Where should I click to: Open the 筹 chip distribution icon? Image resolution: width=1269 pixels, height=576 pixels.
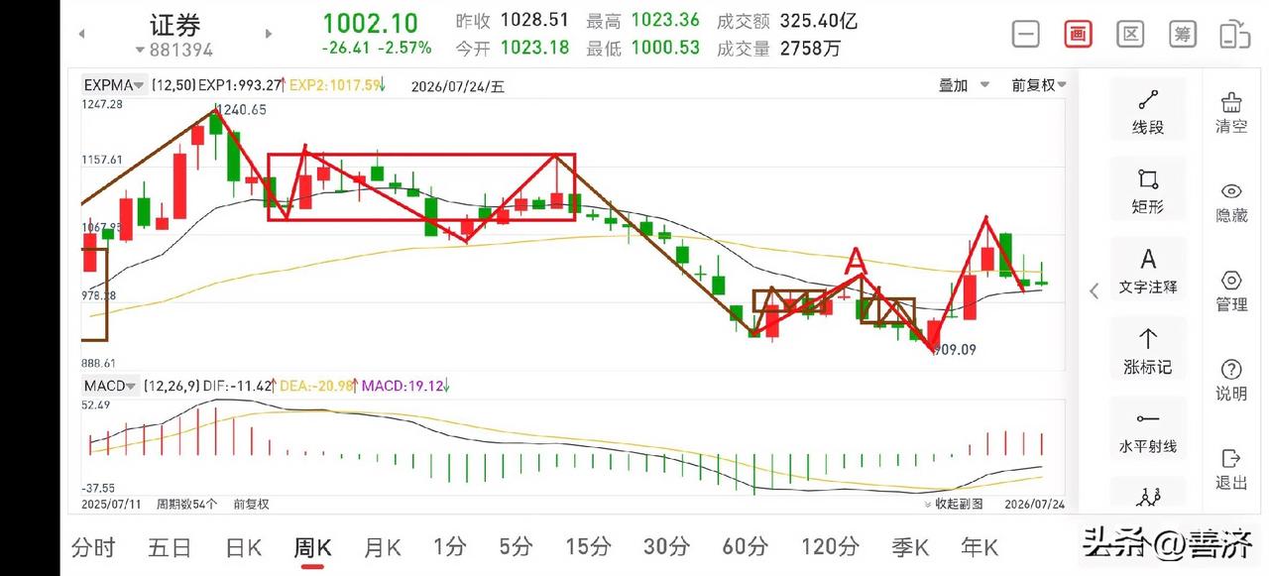pos(1182,34)
